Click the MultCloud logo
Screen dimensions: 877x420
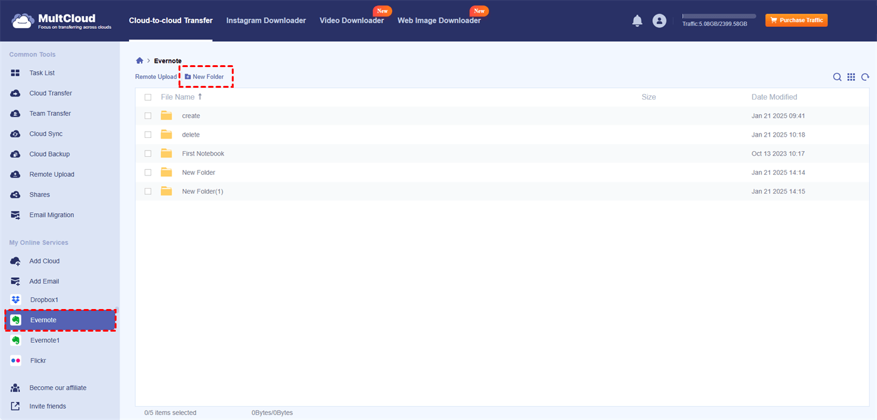(x=61, y=21)
